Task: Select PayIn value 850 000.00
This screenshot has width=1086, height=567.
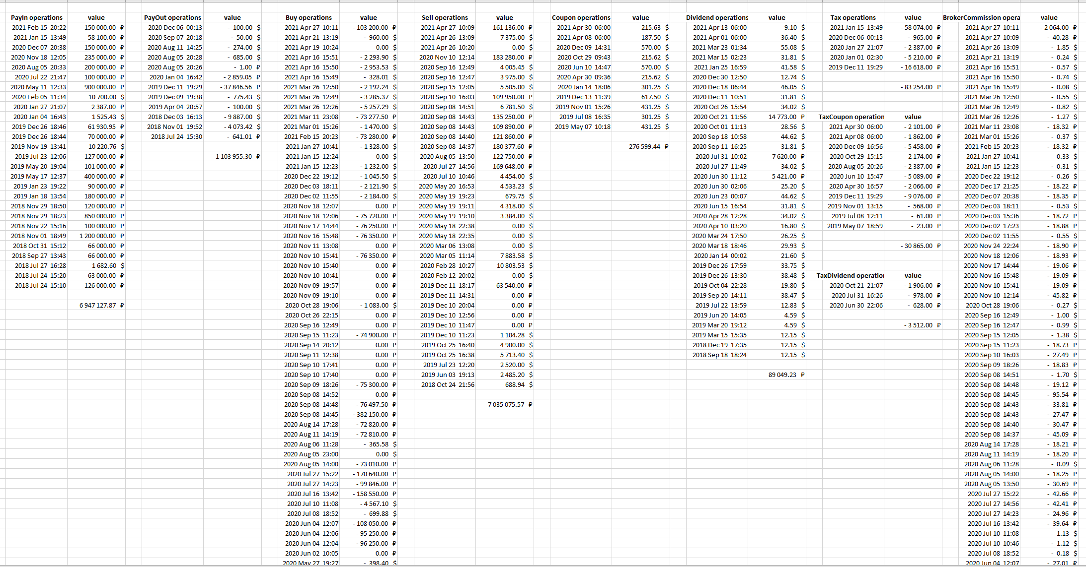Action: coord(96,216)
